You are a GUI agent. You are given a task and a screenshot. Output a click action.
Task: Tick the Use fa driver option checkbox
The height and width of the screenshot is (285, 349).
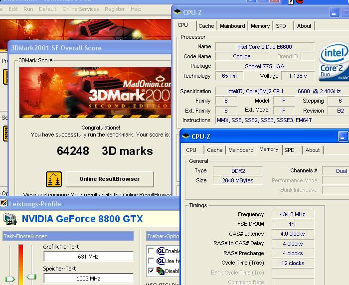tap(151, 261)
